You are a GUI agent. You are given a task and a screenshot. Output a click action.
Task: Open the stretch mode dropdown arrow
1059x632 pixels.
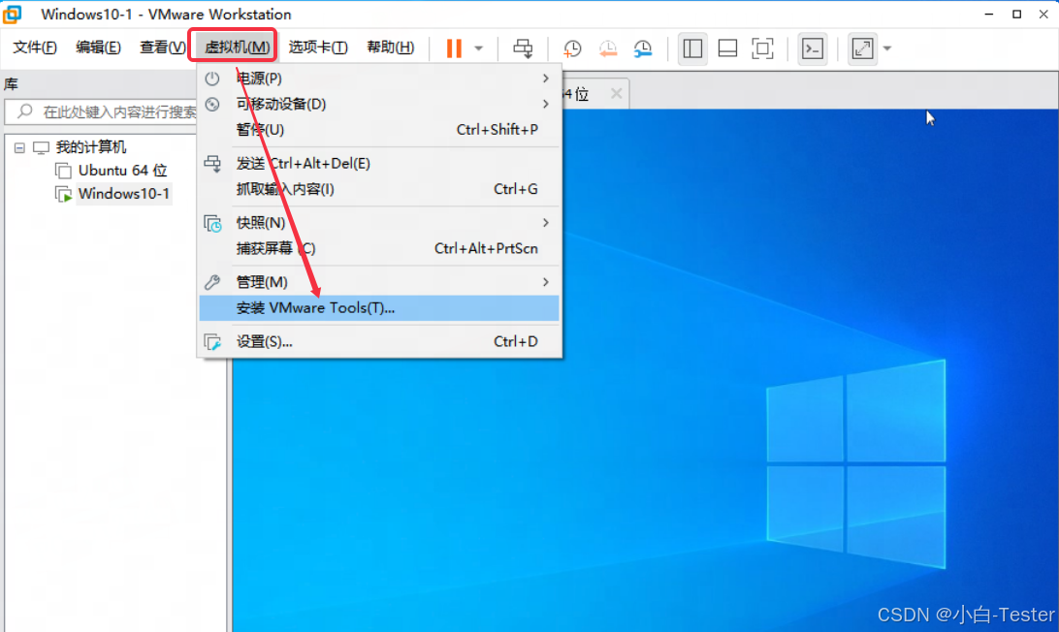[x=887, y=47]
